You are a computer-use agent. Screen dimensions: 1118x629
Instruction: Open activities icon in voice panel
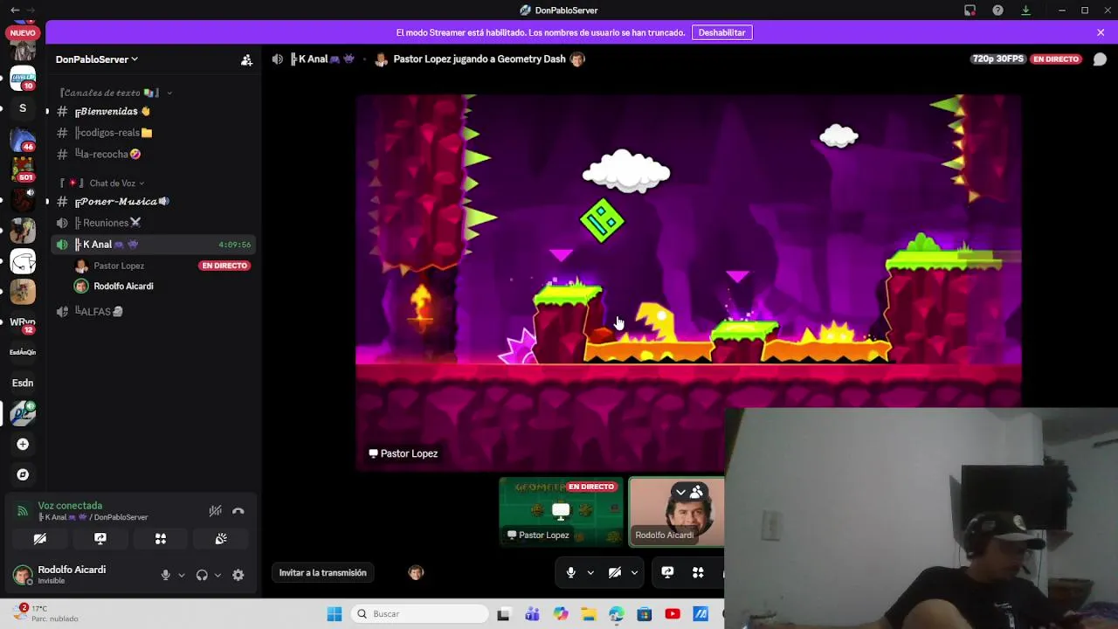[161, 539]
